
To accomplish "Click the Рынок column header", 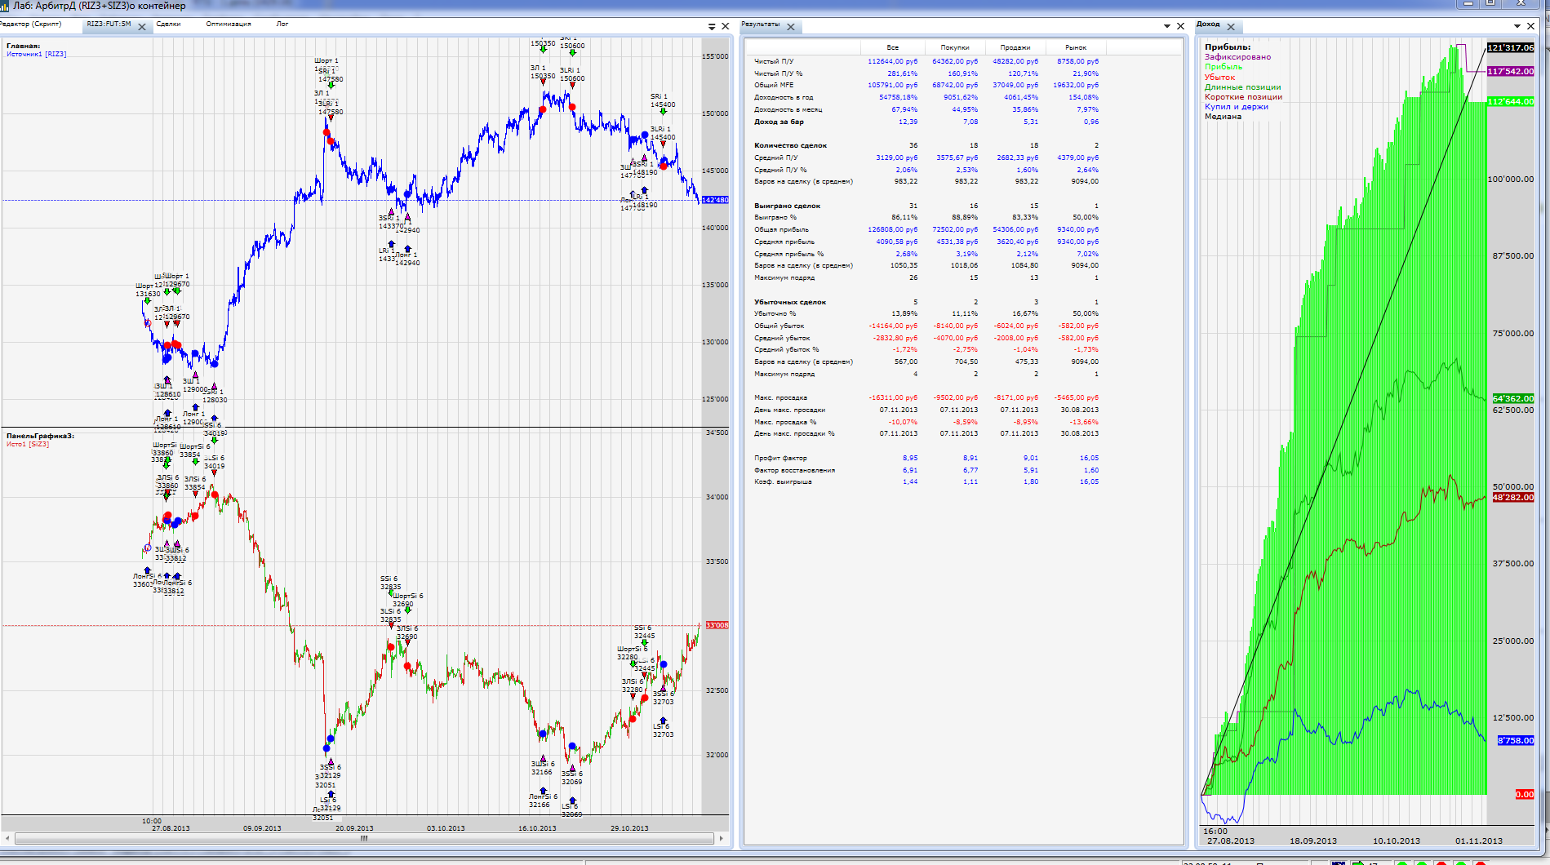I will point(1076,47).
